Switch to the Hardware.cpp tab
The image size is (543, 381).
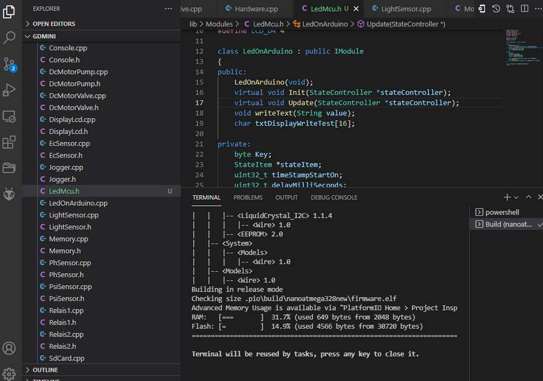click(x=256, y=9)
